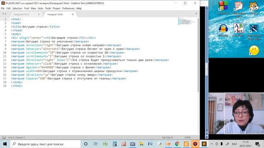
Task: Go to previous tab arrow
Action: (x=3, y=14)
